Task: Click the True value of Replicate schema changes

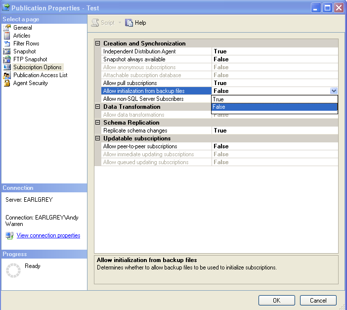Action: pos(220,131)
